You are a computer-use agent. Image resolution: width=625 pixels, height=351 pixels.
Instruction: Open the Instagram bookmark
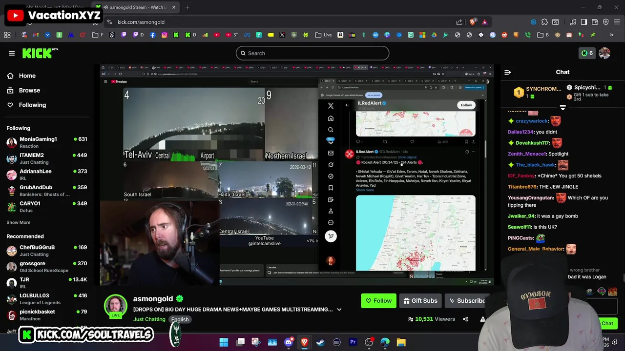pyautogui.click(x=164, y=35)
